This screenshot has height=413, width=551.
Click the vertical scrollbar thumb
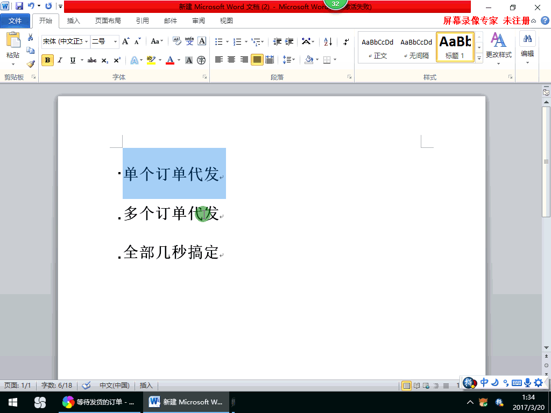pos(546,162)
